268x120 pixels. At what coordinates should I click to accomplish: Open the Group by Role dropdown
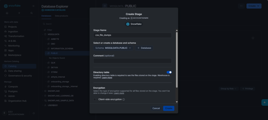pyautogui.click(x=228, y=89)
